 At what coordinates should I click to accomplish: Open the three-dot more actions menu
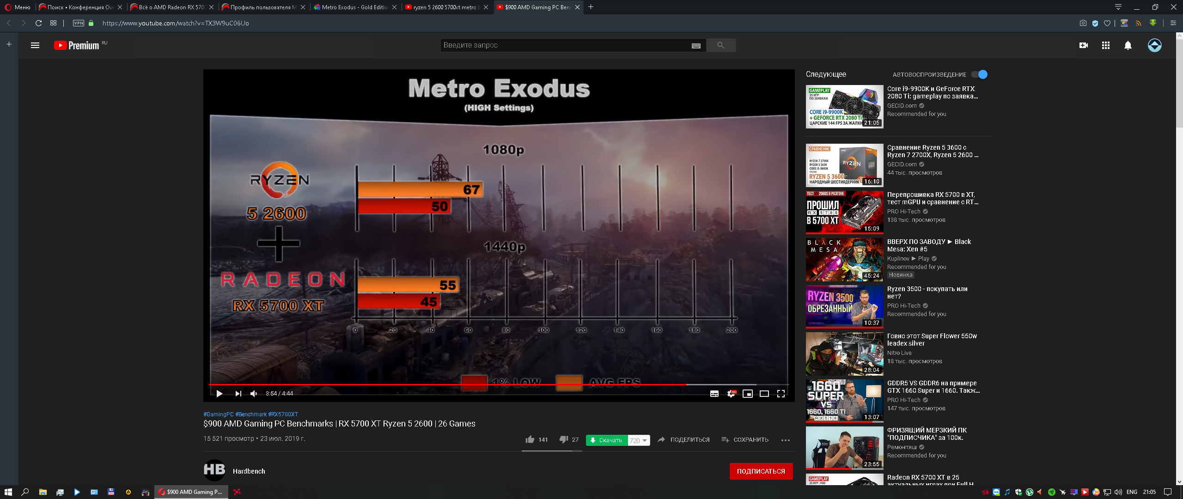point(785,440)
